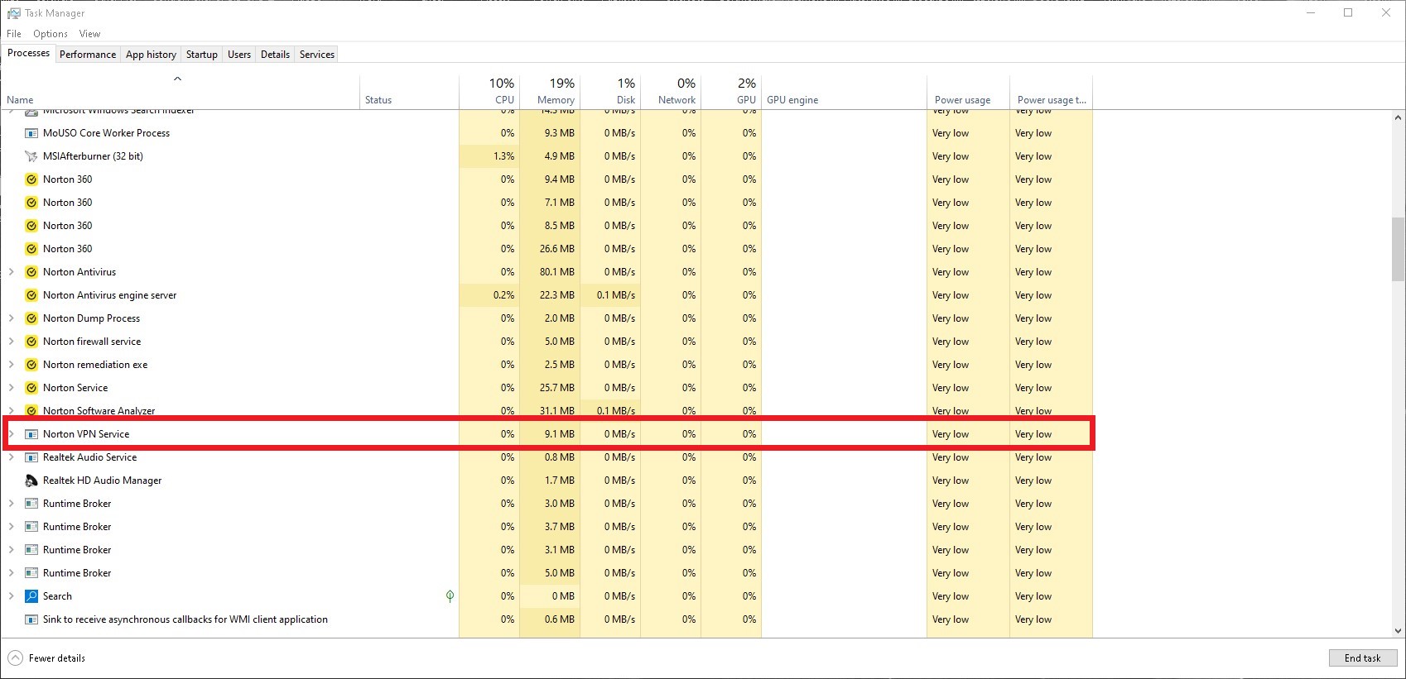
Task: Click the 80.1 MB memory value
Action: click(x=557, y=272)
